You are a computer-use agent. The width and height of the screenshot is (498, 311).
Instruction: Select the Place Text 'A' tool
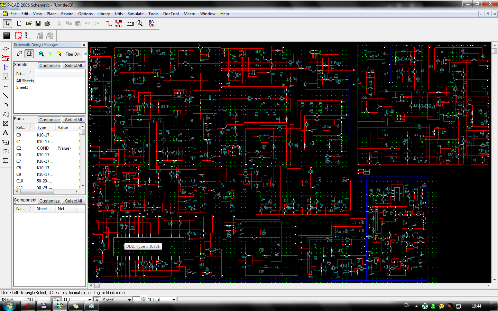click(6, 133)
